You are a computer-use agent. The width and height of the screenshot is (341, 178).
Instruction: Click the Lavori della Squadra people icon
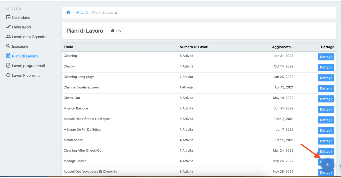(x=8, y=37)
